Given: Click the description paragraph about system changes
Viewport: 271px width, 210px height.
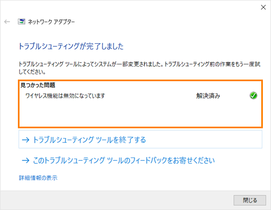Looking at the screenshot, I should point(139,68).
